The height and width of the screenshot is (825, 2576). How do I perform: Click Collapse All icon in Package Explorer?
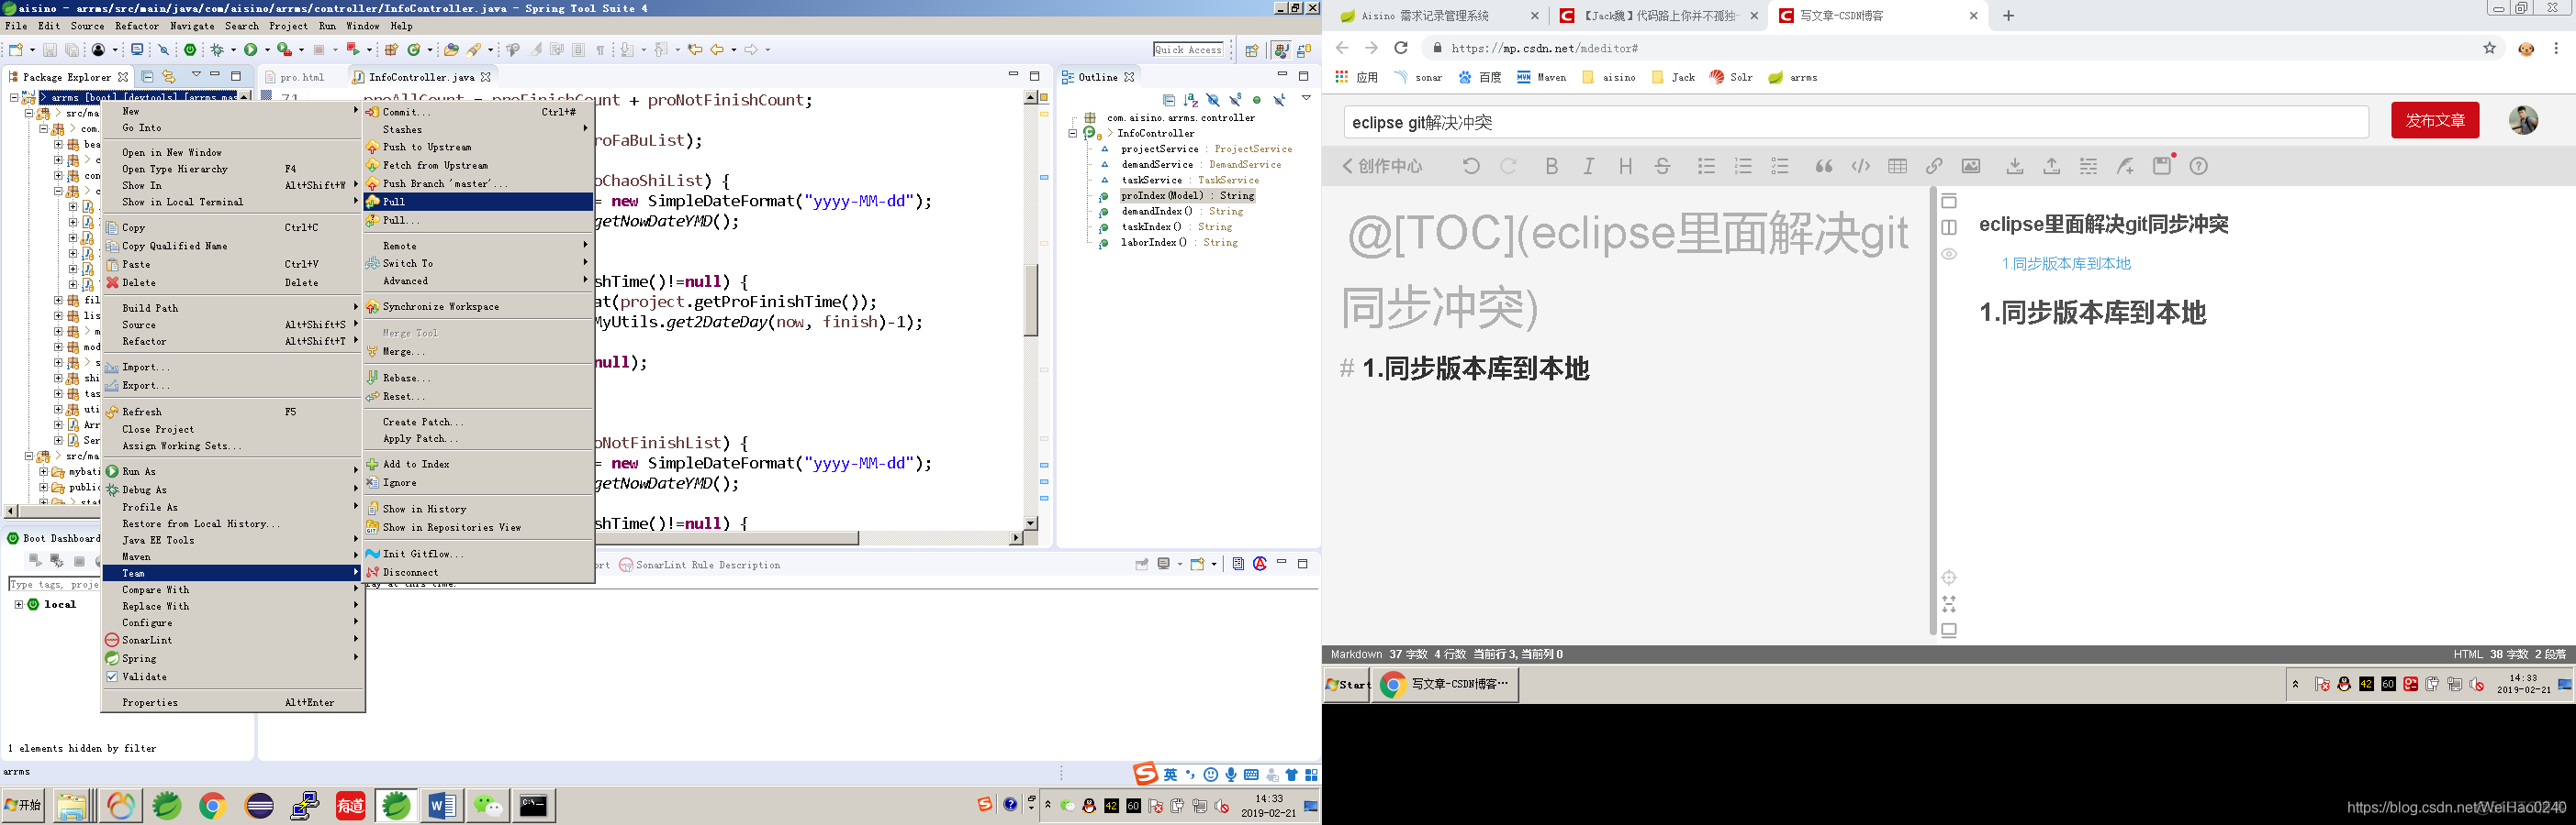coord(147,77)
